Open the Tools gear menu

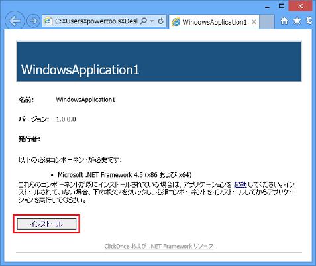pyautogui.click(x=309, y=21)
